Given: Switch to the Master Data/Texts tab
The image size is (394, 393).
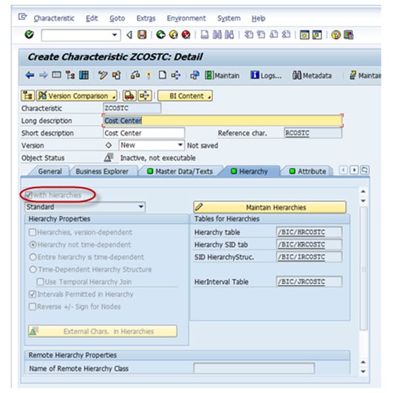Looking at the screenshot, I should [x=180, y=171].
